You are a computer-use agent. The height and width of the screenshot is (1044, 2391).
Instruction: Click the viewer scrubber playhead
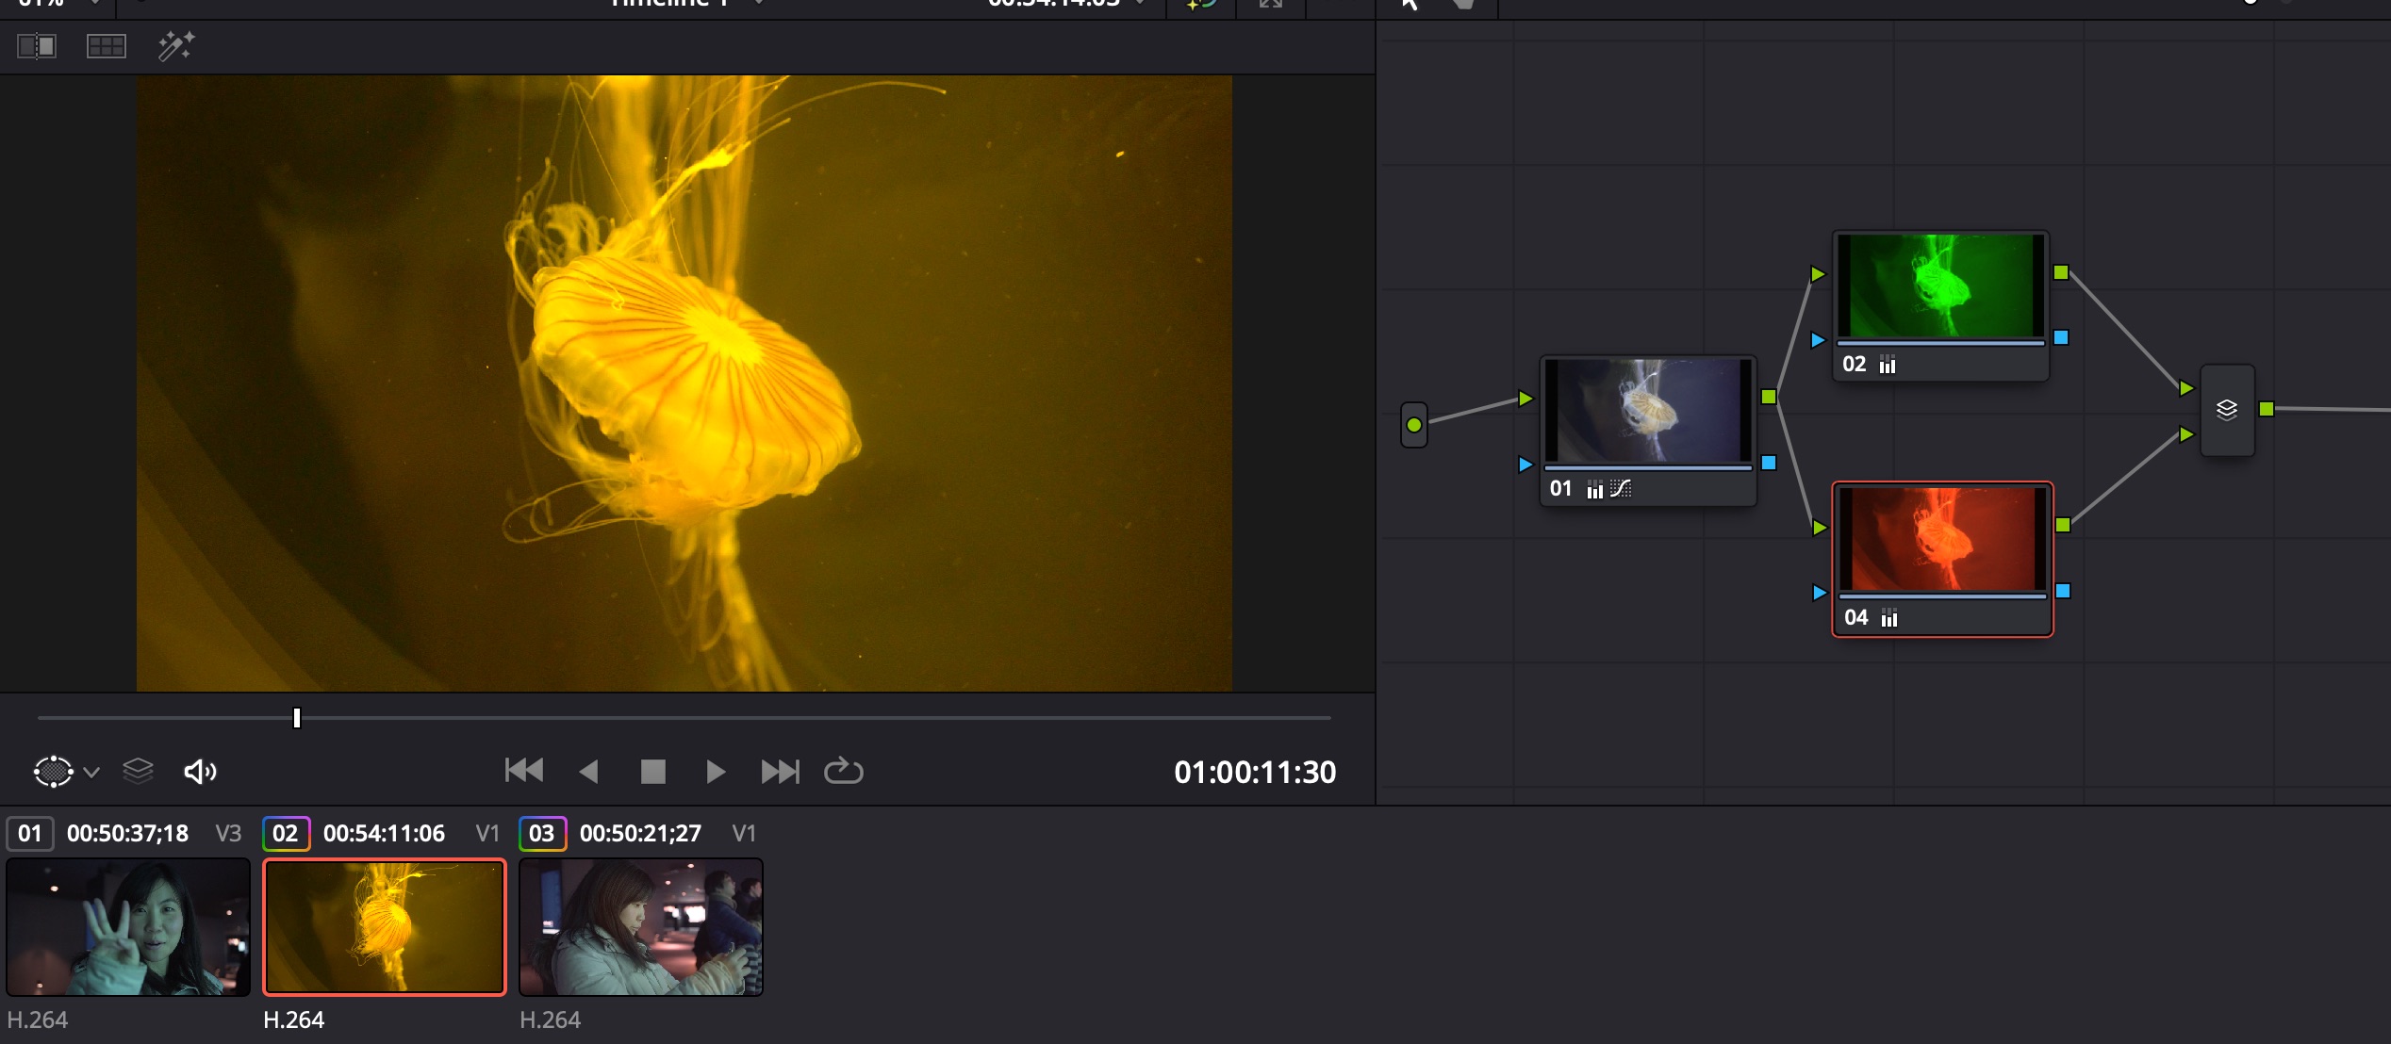pos(296,718)
